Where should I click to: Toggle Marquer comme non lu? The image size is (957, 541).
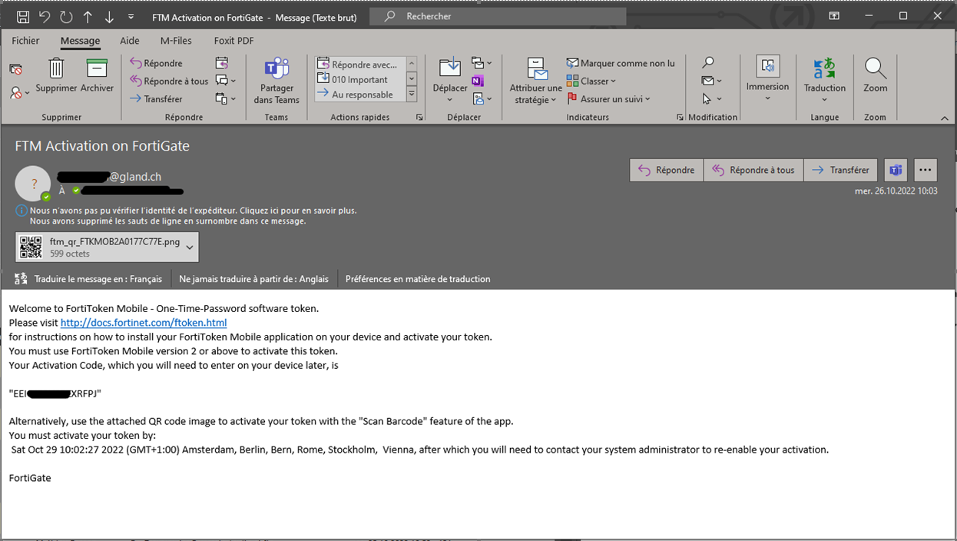(x=621, y=63)
